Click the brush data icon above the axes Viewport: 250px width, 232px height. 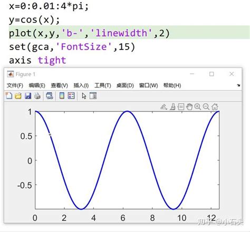tap(172, 107)
